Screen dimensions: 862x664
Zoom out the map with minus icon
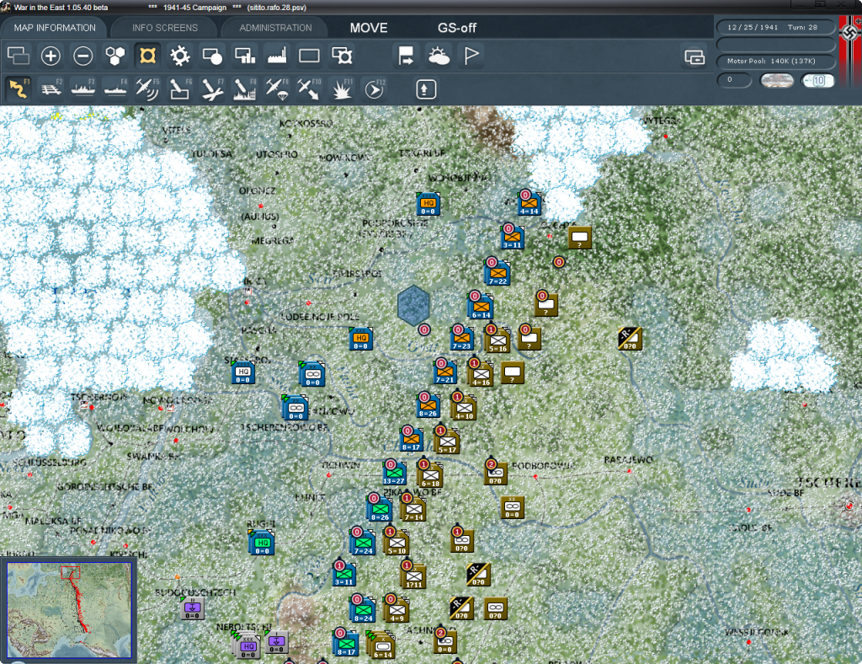[x=83, y=56]
